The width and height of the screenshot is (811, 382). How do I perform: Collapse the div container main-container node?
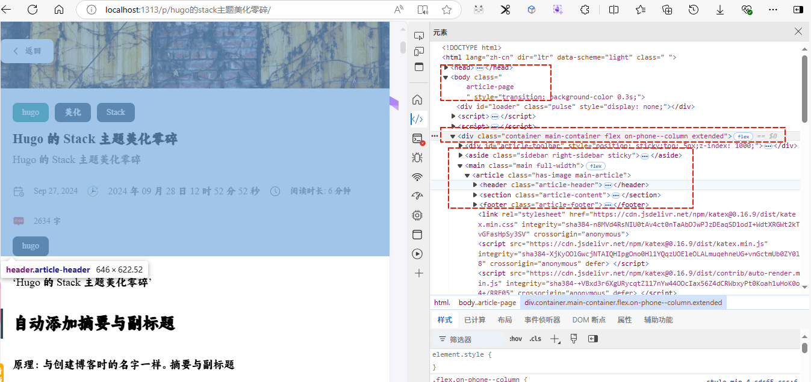[x=453, y=136]
